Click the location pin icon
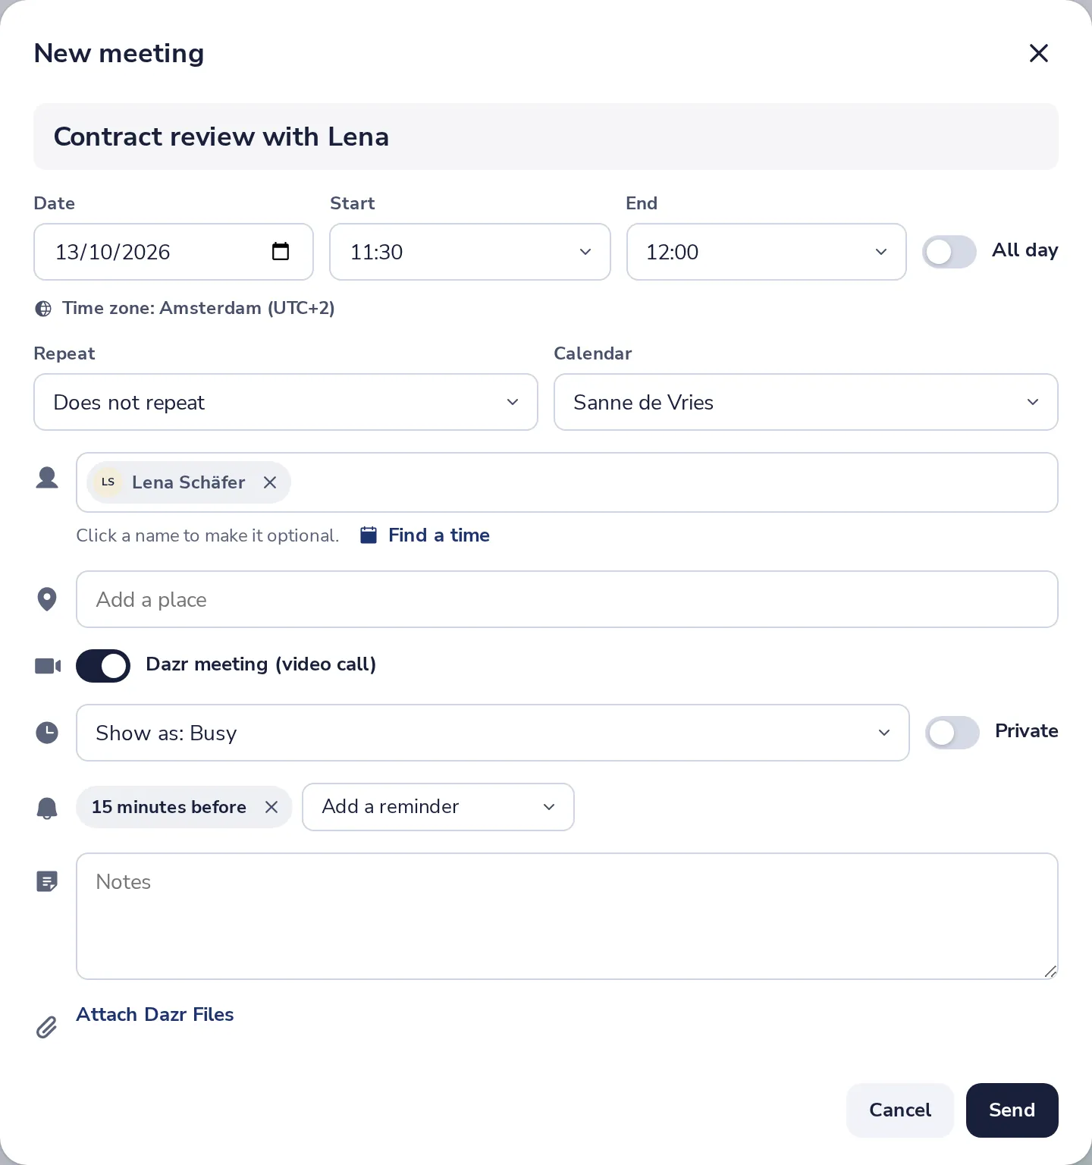The height and width of the screenshot is (1165, 1092). [x=47, y=599]
